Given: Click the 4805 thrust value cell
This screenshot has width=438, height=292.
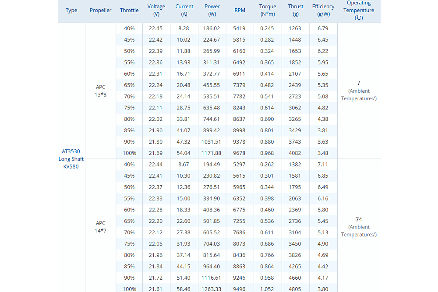Looking at the screenshot, I should click(296, 289).
